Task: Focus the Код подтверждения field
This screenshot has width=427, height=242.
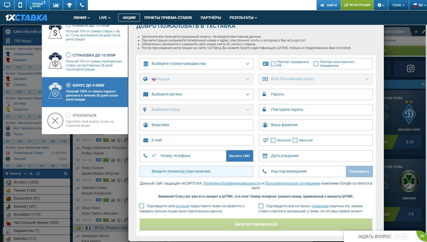Action: pos(302,171)
